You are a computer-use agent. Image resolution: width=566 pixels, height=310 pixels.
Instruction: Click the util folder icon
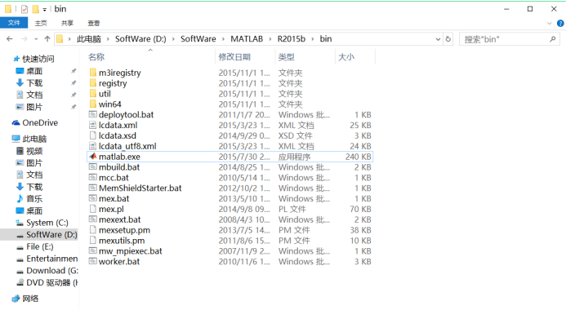[93, 93]
